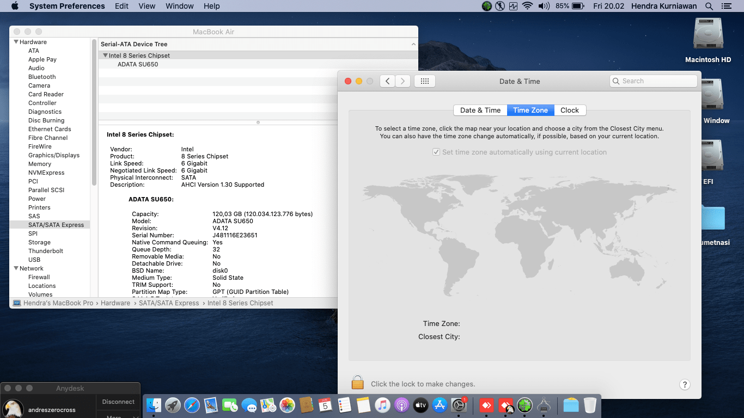
Task: Open the Apple menu
Action: click(x=15, y=6)
